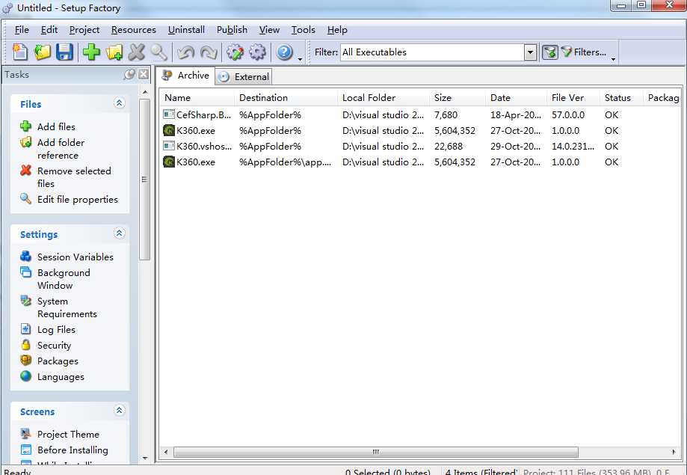Switch to the External tab
Viewport: 687px width, 475px height.
tap(244, 77)
